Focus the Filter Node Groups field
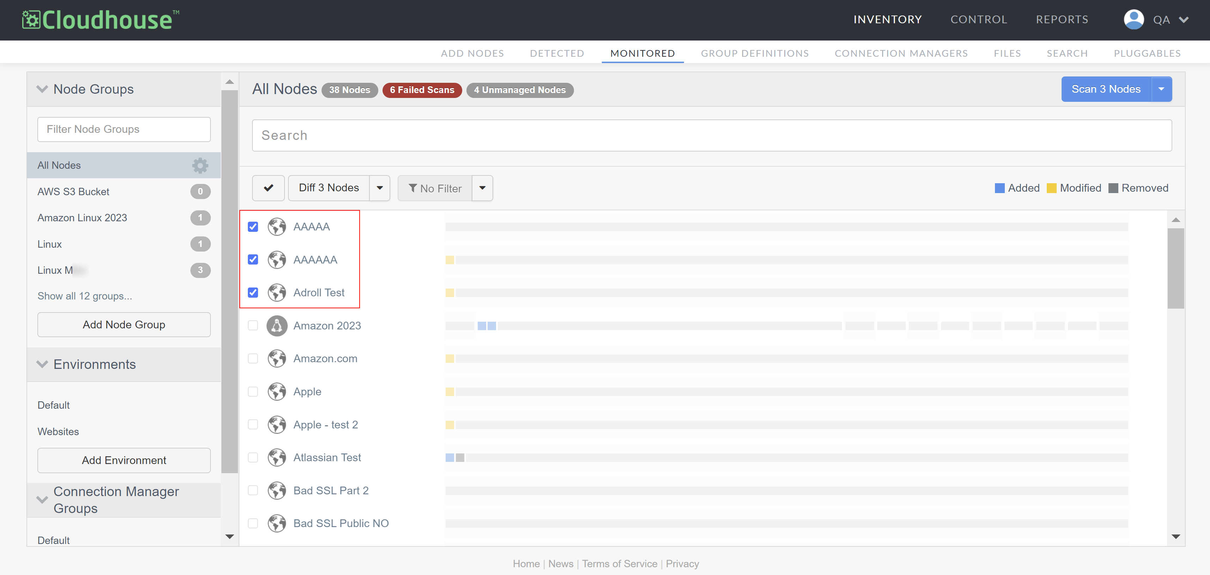The image size is (1210, 575). pos(124,130)
